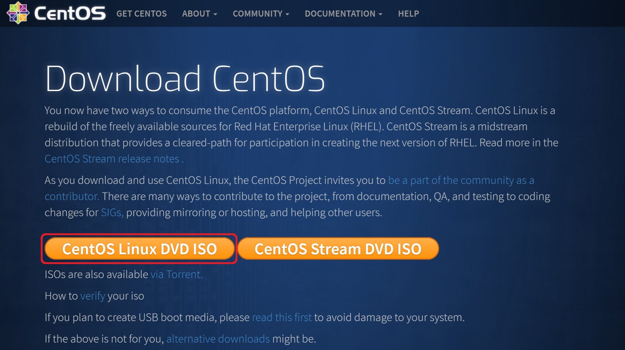Open the HELP menu item
The image size is (625, 350).
[x=408, y=14]
